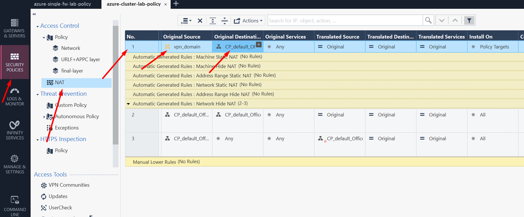
Task: Collapse the Network Hide NAT section
Action: [x=128, y=104]
